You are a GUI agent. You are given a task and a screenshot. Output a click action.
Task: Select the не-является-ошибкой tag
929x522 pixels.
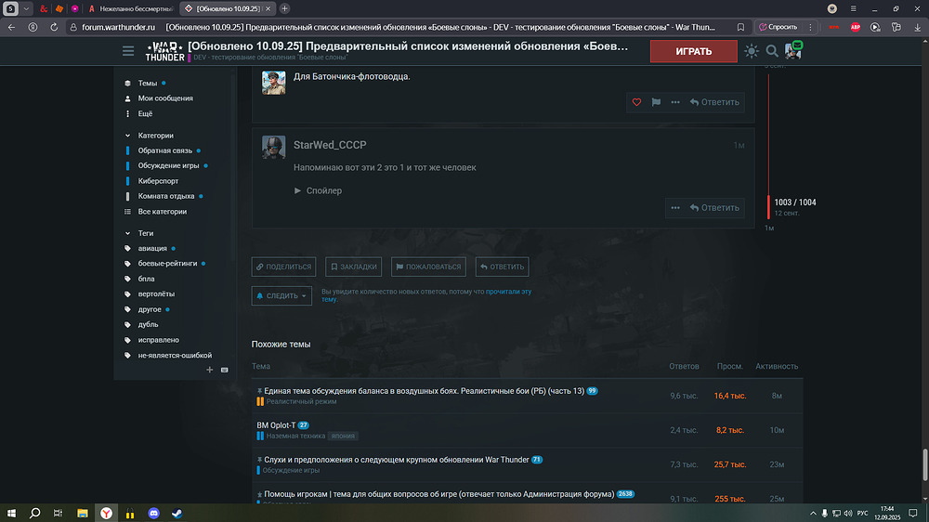click(175, 355)
